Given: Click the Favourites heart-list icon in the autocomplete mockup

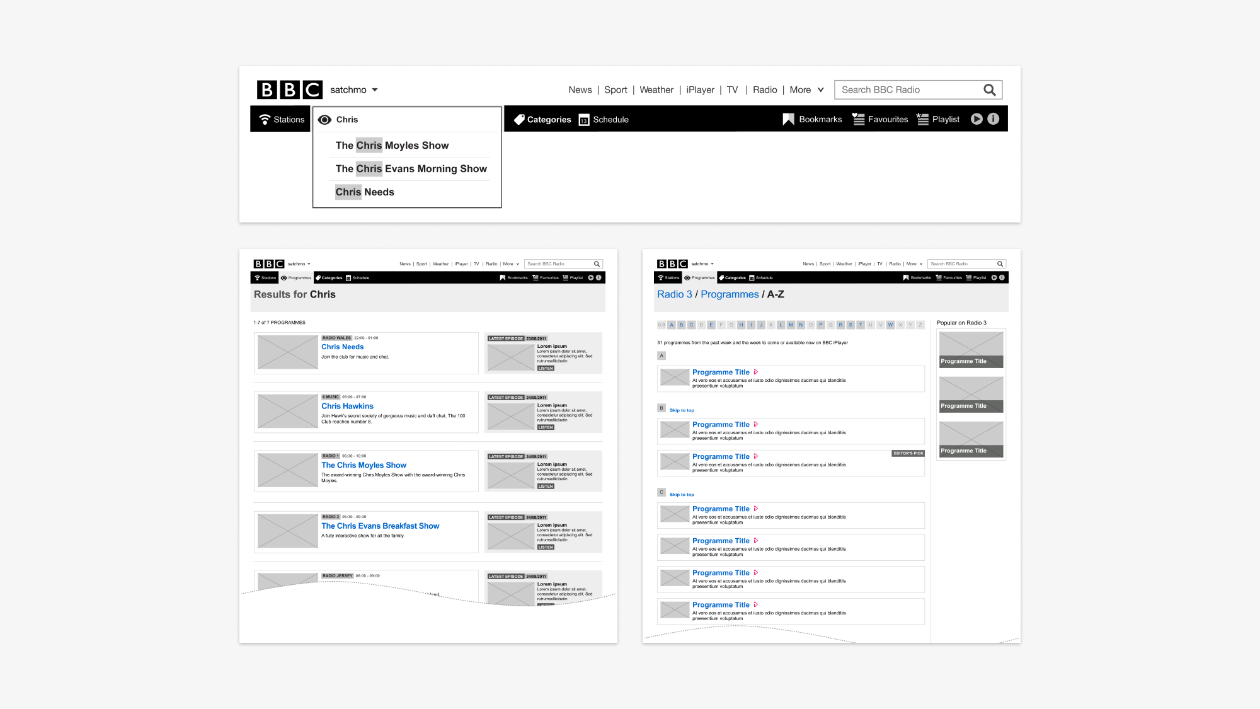Looking at the screenshot, I should click(x=858, y=119).
